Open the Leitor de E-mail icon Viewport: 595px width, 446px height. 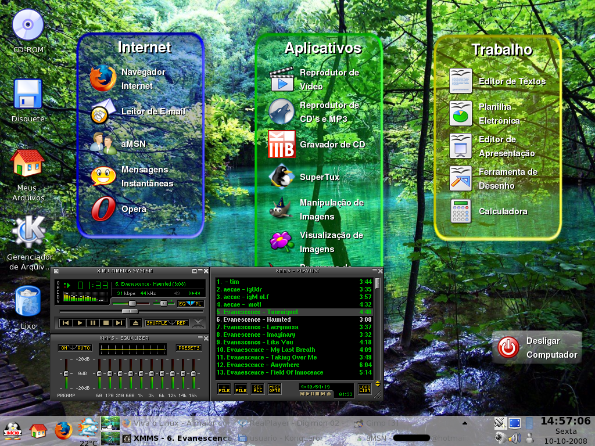pos(103,111)
